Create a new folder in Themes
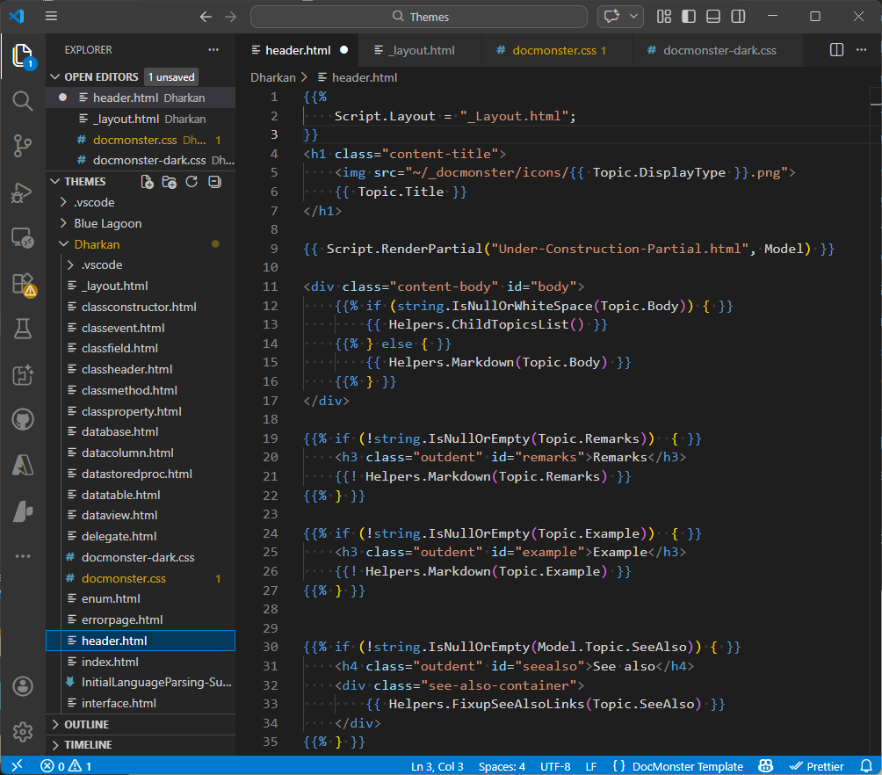882x775 pixels. [170, 182]
